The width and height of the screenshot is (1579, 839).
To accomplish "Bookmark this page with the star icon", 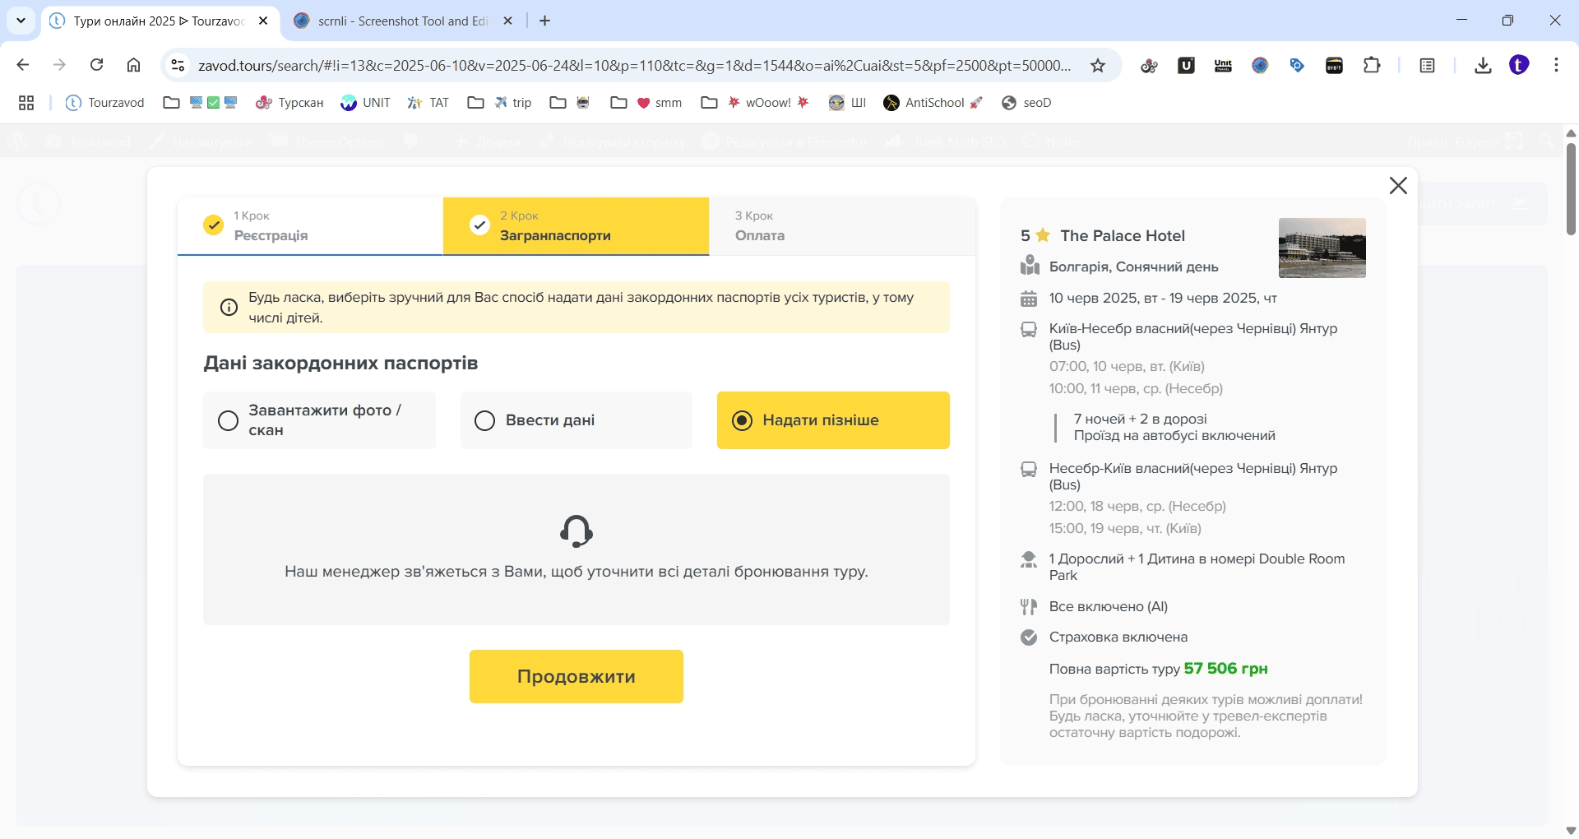I will (1098, 66).
